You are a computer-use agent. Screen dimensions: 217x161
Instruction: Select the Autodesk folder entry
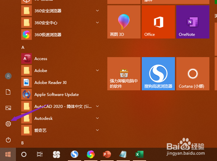coord(61,118)
